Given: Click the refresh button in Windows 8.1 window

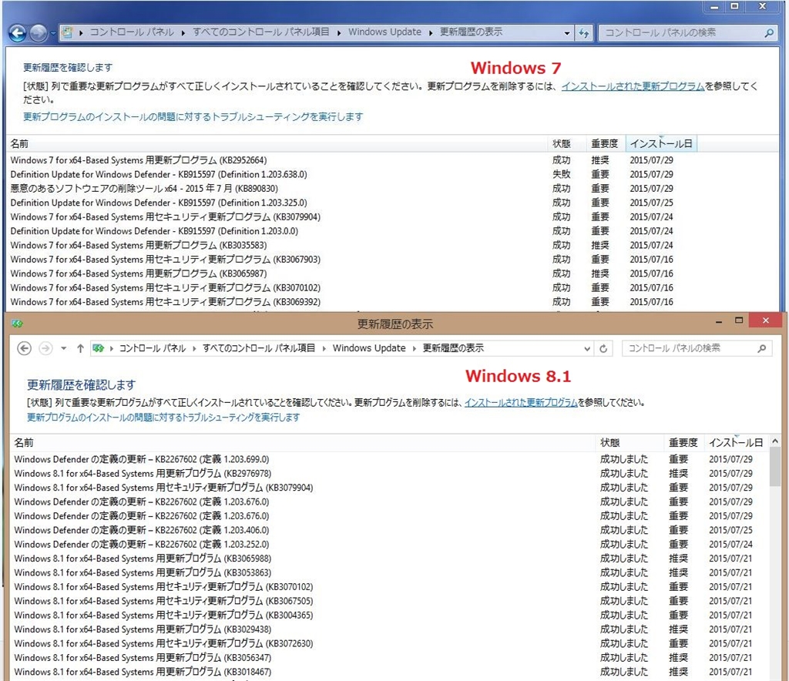Looking at the screenshot, I should tap(603, 348).
